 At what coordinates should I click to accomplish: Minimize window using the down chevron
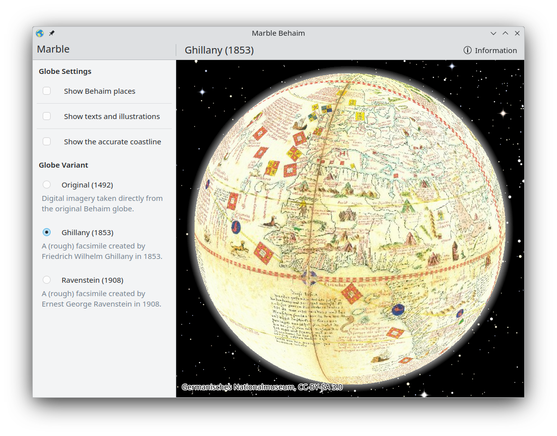(x=493, y=33)
